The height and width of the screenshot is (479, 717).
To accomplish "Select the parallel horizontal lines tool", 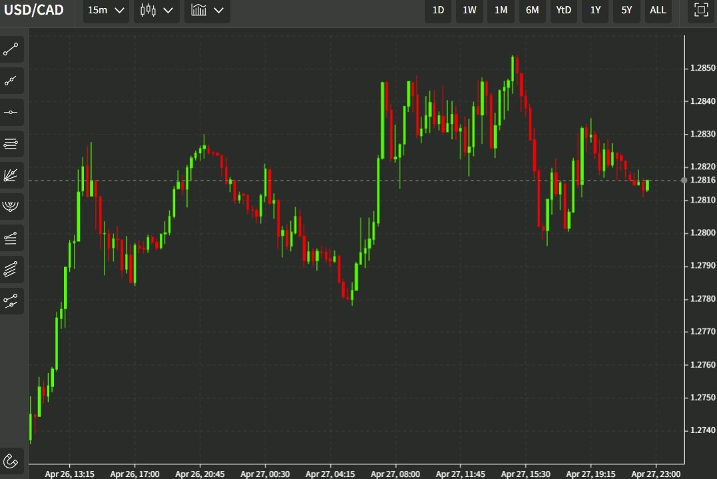I will point(11,143).
